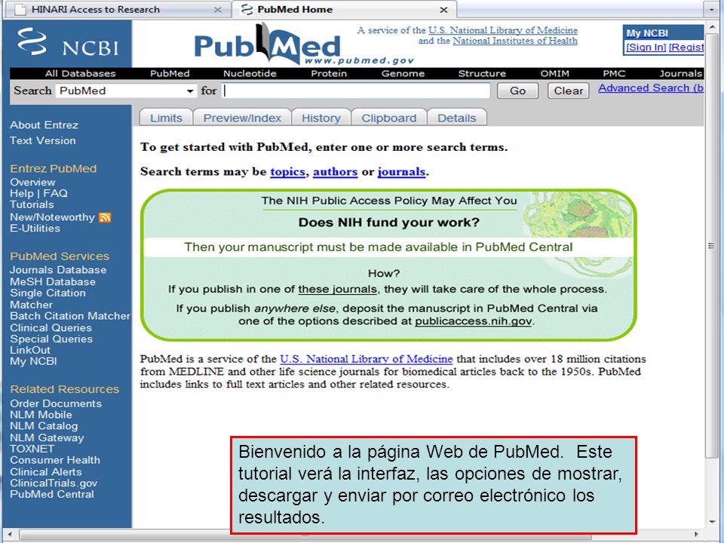Open Single Citation Matcher in the sidebar
This screenshot has height=543, width=724.
(x=48, y=299)
